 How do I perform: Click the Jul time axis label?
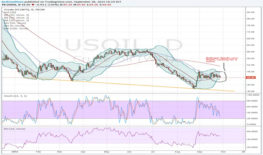pos(153,152)
